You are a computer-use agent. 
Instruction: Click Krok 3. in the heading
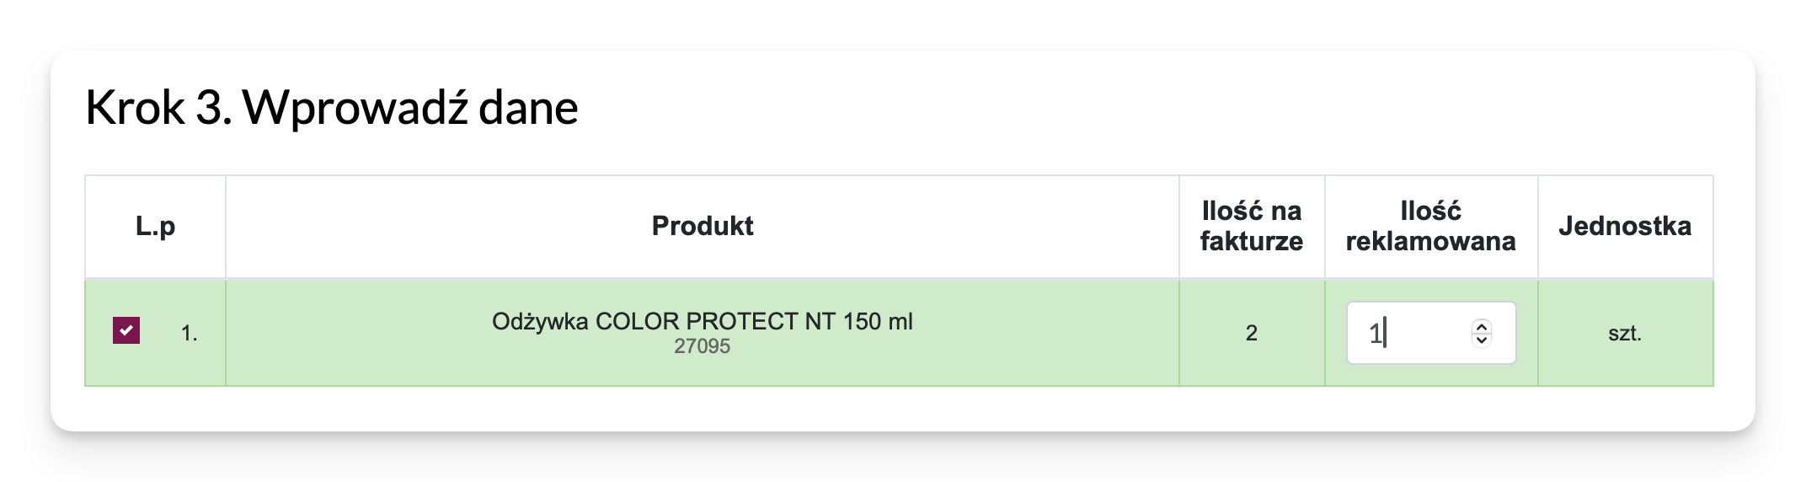(158, 109)
